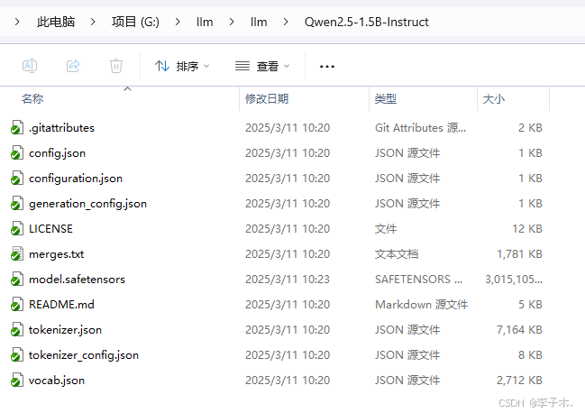Sort by the 类型 column header

pos(386,99)
